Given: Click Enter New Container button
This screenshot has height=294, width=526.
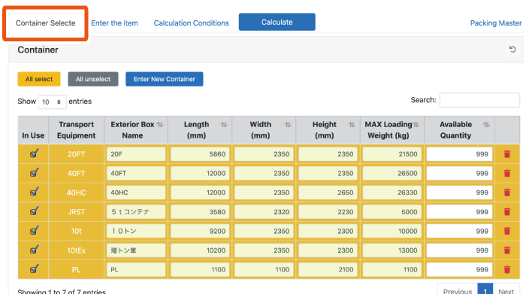Looking at the screenshot, I should click(164, 79).
